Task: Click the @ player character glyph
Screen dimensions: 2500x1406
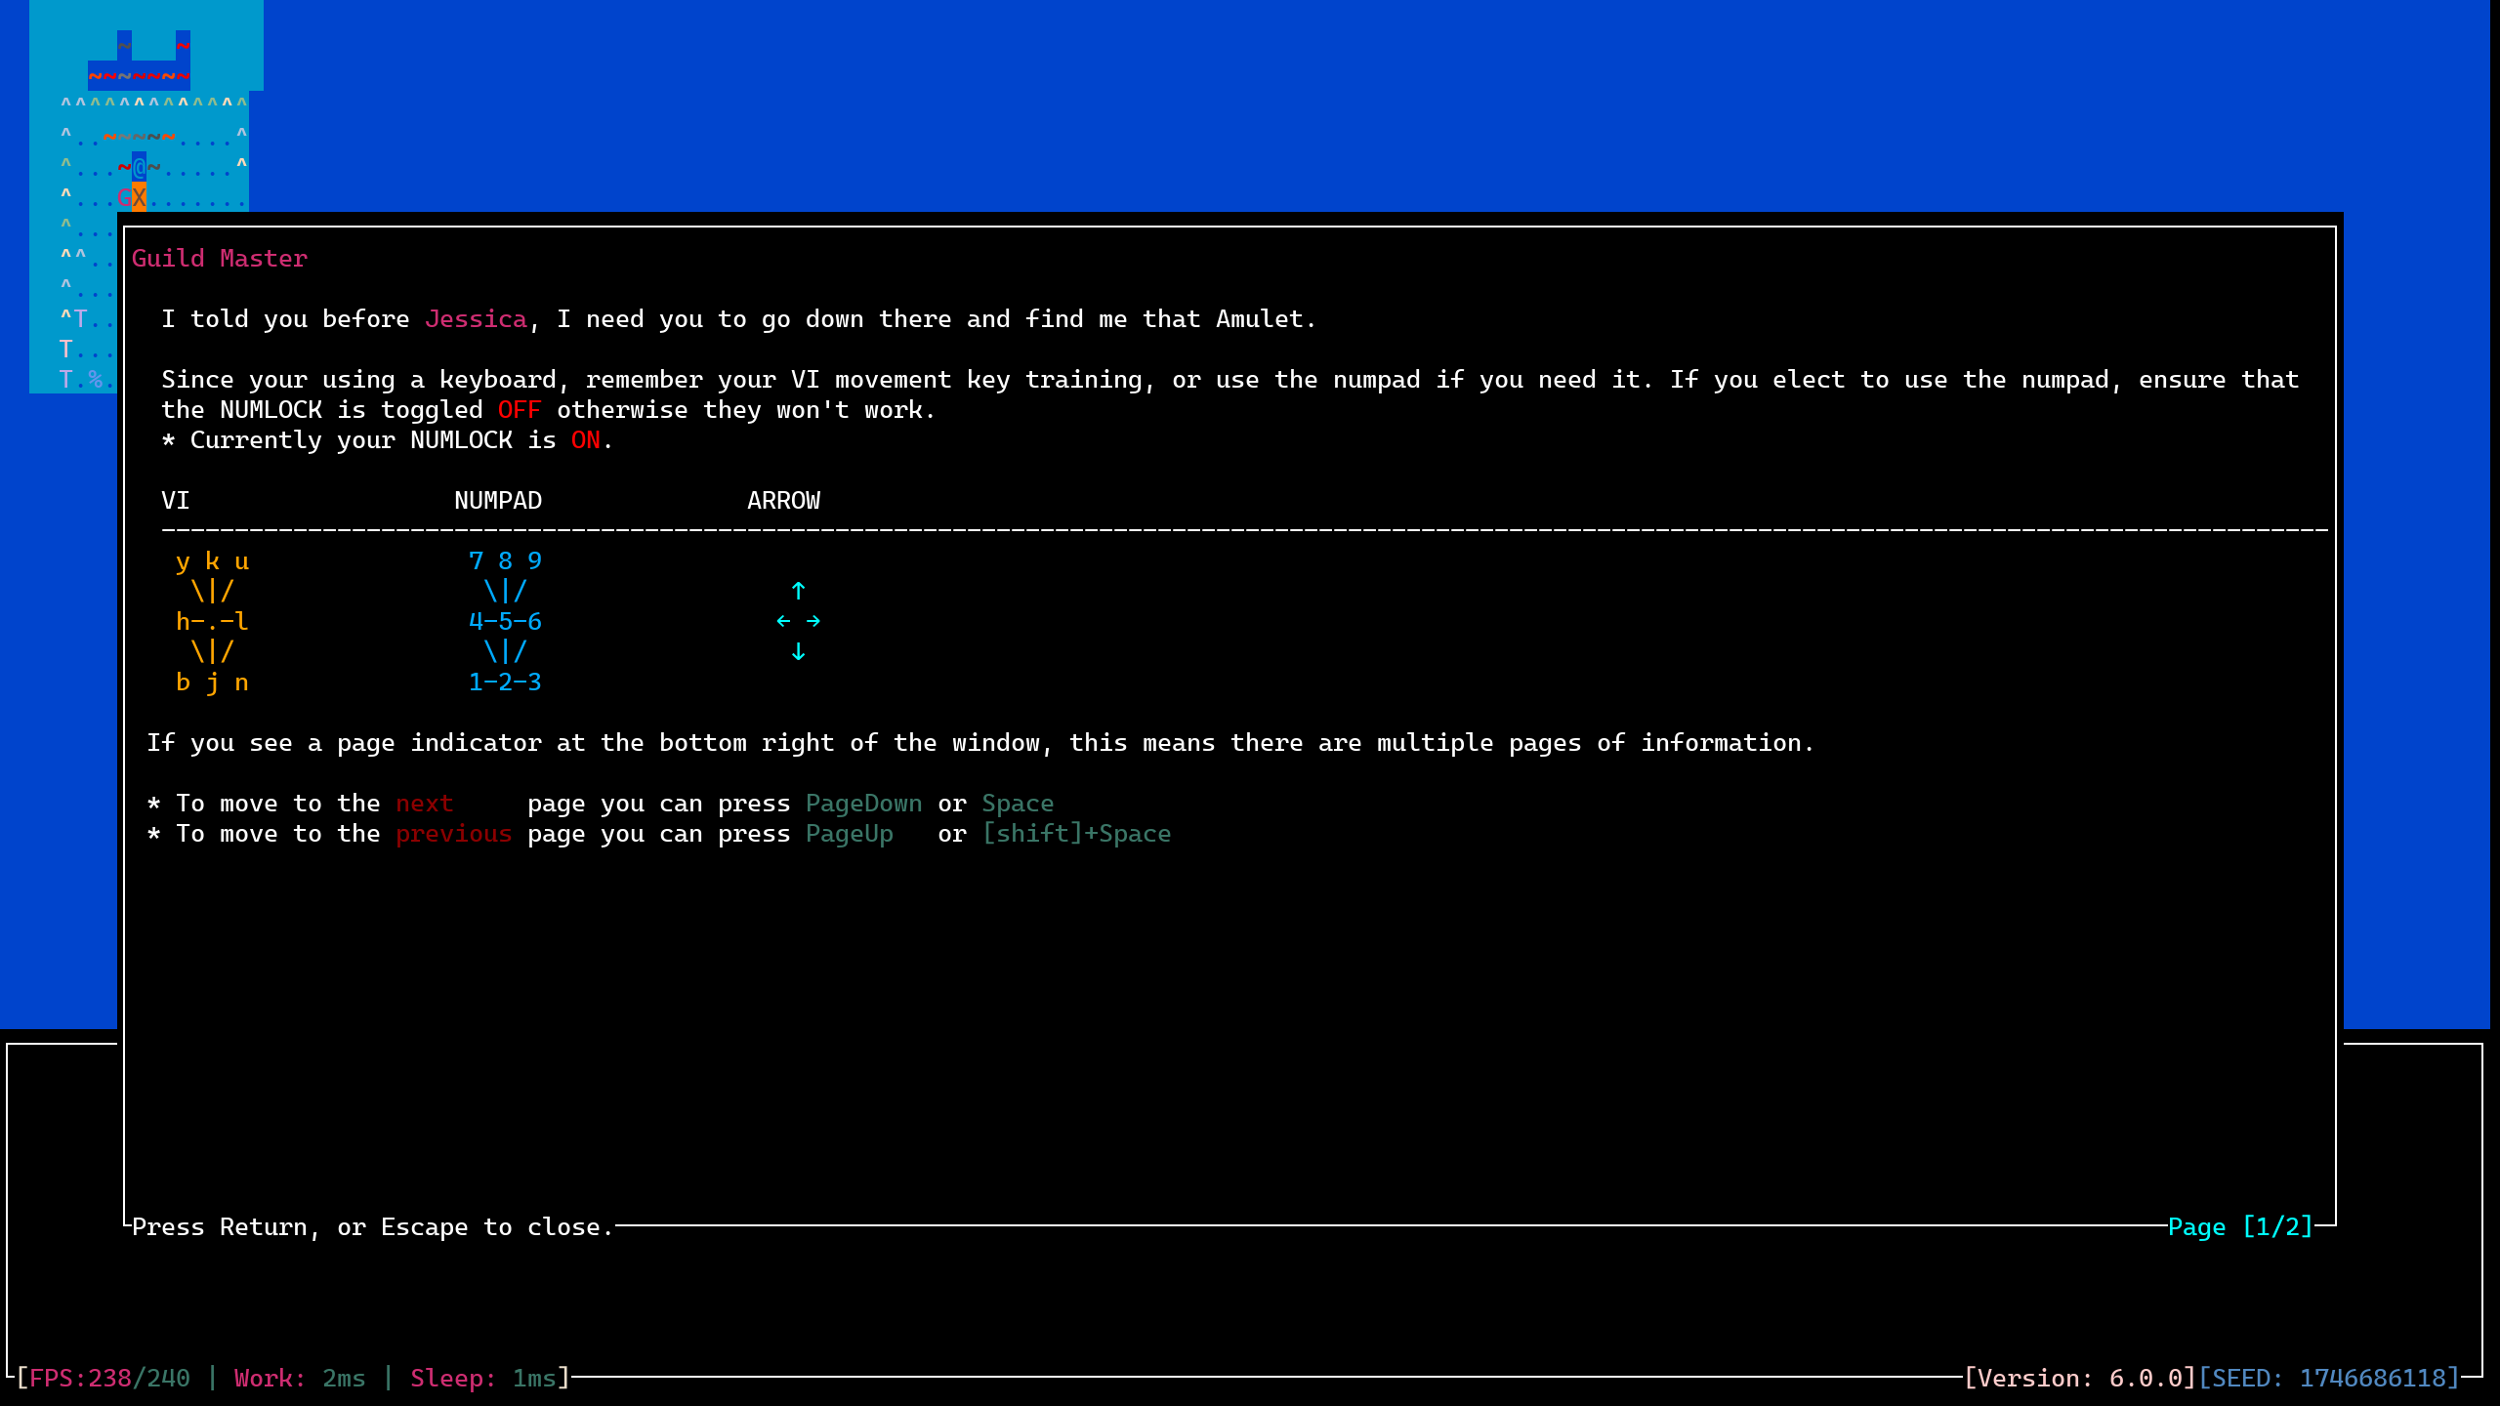Action: tap(139, 167)
